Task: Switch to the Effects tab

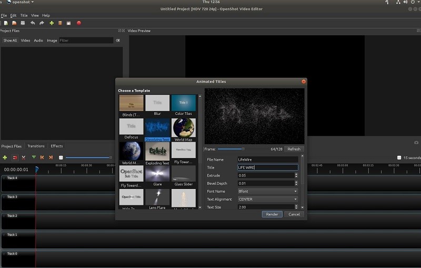Action: [57, 146]
